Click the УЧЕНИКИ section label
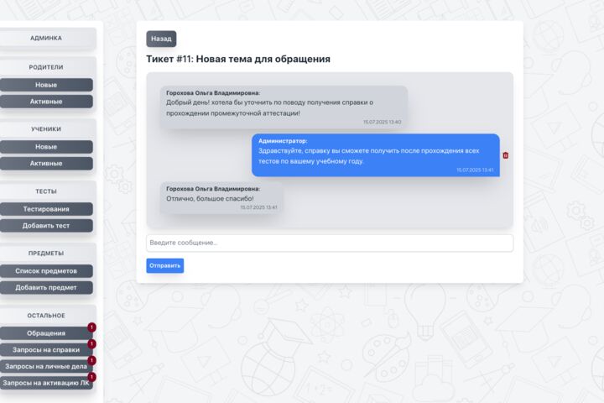The width and height of the screenshot is (604, 403). 46,129
